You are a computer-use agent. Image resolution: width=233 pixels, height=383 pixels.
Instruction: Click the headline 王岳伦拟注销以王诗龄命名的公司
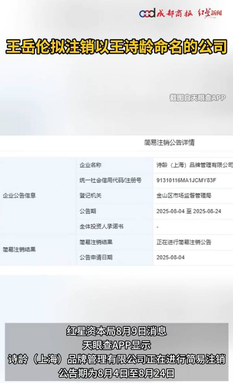pos(117,46)
